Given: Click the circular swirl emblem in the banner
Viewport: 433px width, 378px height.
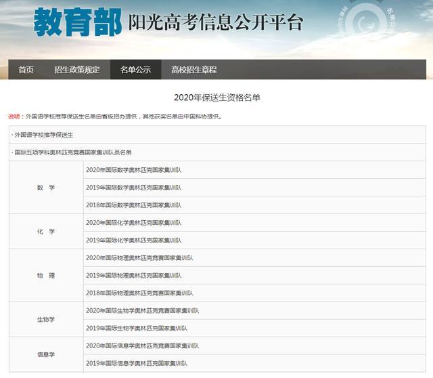Looking at the screenshot, I should click(366, 22).
